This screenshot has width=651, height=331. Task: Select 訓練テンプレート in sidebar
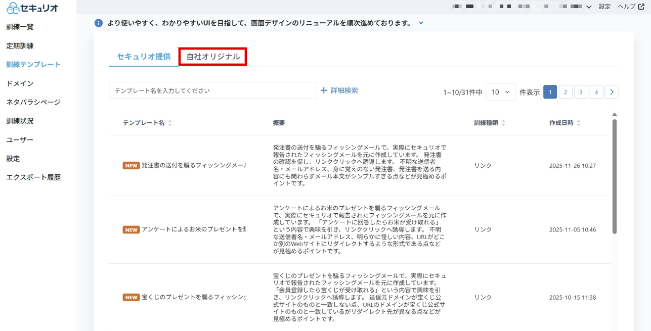pyautogui.click(x=33, y=64)
